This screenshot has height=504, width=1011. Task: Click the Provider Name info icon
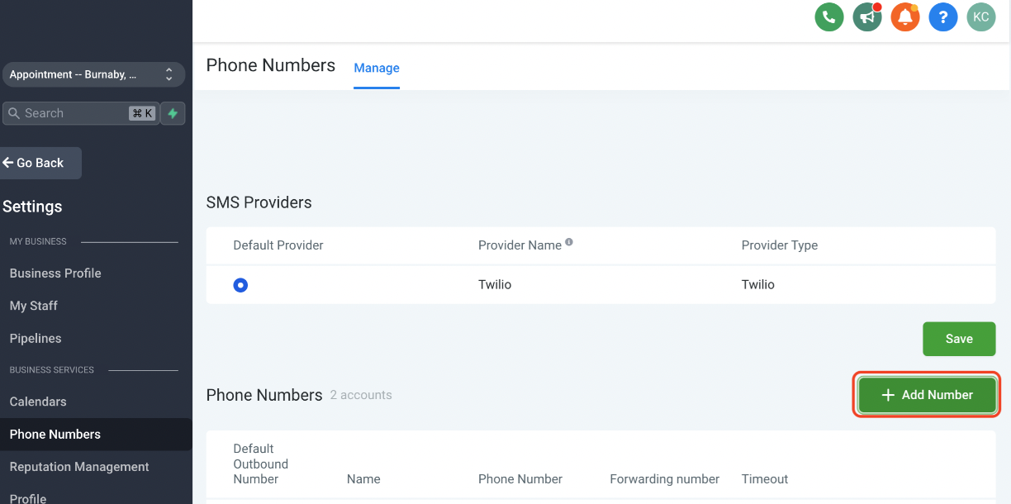point(569,243)
